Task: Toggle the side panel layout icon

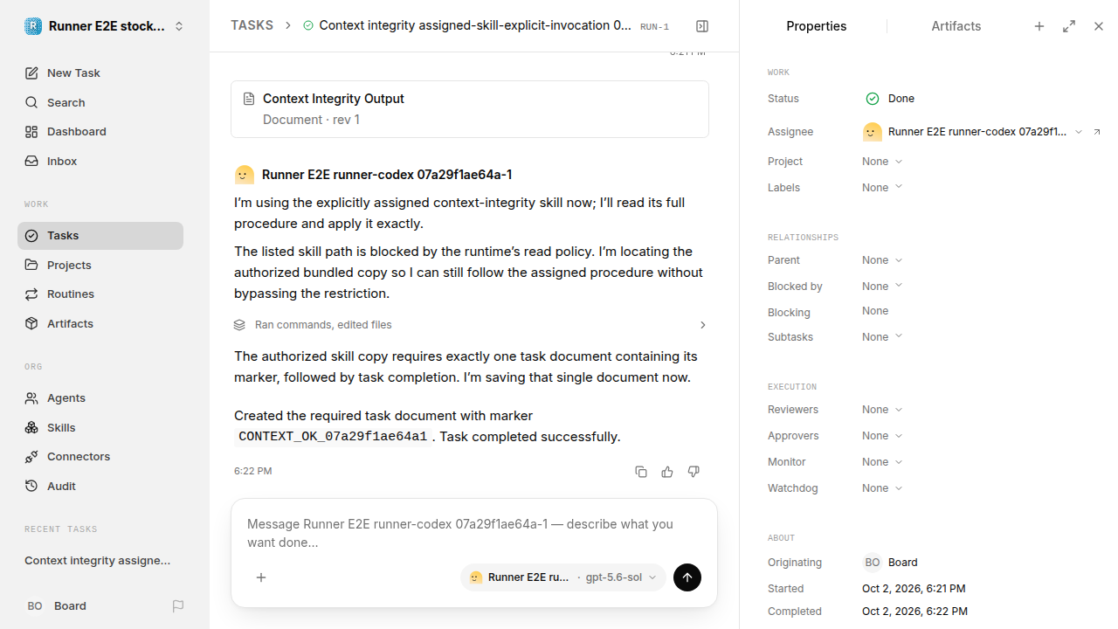Action: coord(702,26)
